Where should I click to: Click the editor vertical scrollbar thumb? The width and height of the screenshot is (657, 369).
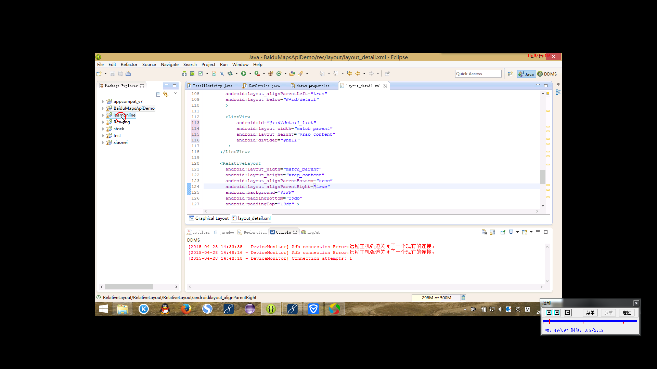coord(543,177)
